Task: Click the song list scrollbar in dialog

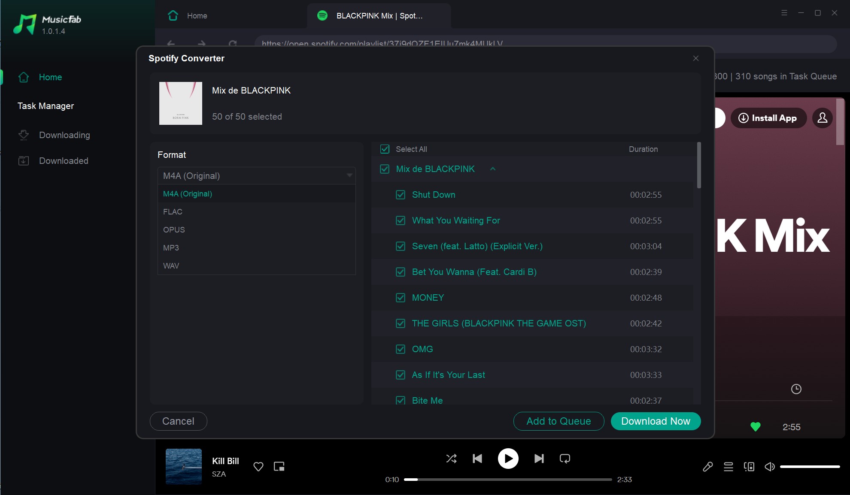Action: tap(699, 166)
